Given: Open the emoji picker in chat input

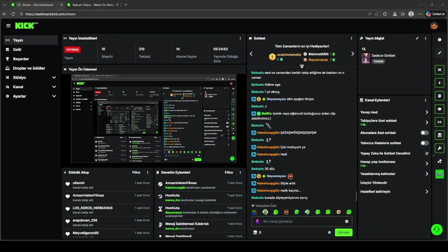Looking at the screenshot, I should (x=347, y=222).
